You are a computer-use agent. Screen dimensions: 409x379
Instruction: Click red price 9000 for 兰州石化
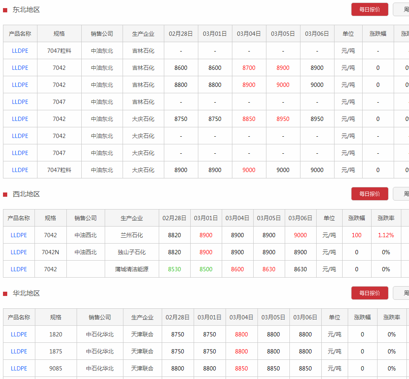[300, 235]
